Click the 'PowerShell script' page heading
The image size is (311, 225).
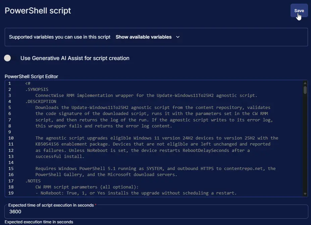click(x=38, y=11)
